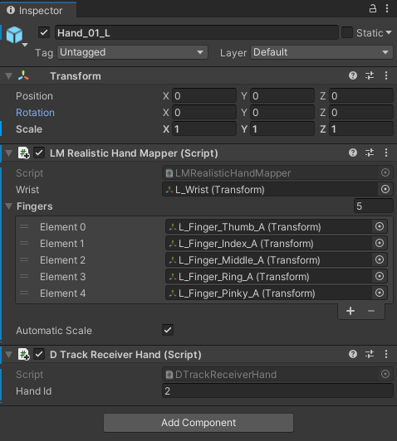Disable LM Realistic Hand Mapper script checkbox
Image resolution: width=397 pixels, height=441 pixels.
[x=39, y=153]
